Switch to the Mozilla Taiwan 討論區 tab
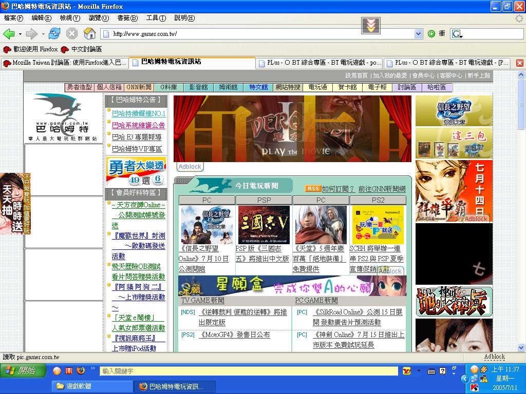The width and height of the screenshot is (526, 394). pyautogui.click(x=64, y=63)
